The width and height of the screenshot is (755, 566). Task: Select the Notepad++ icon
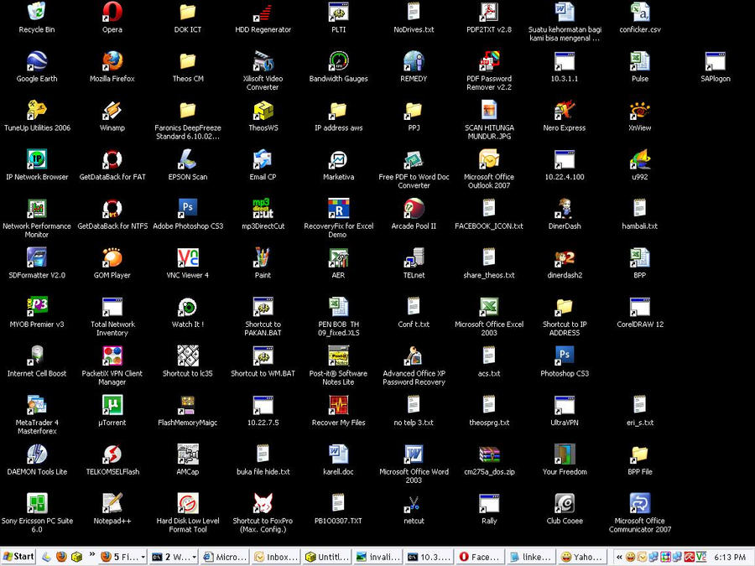[112, 503]
